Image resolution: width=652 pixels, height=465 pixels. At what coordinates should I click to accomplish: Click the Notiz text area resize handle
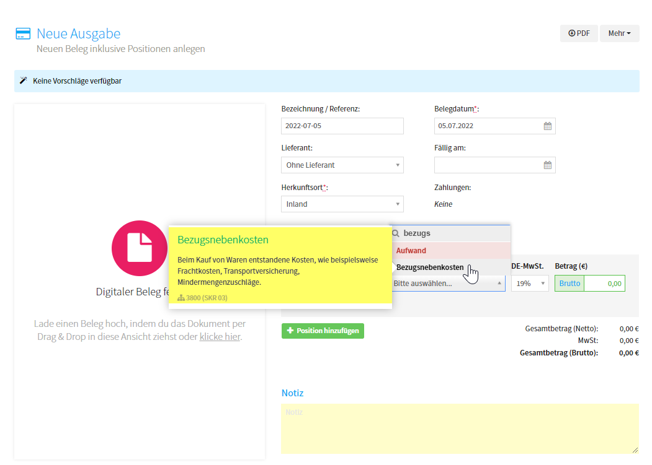[x=635, y=450]
